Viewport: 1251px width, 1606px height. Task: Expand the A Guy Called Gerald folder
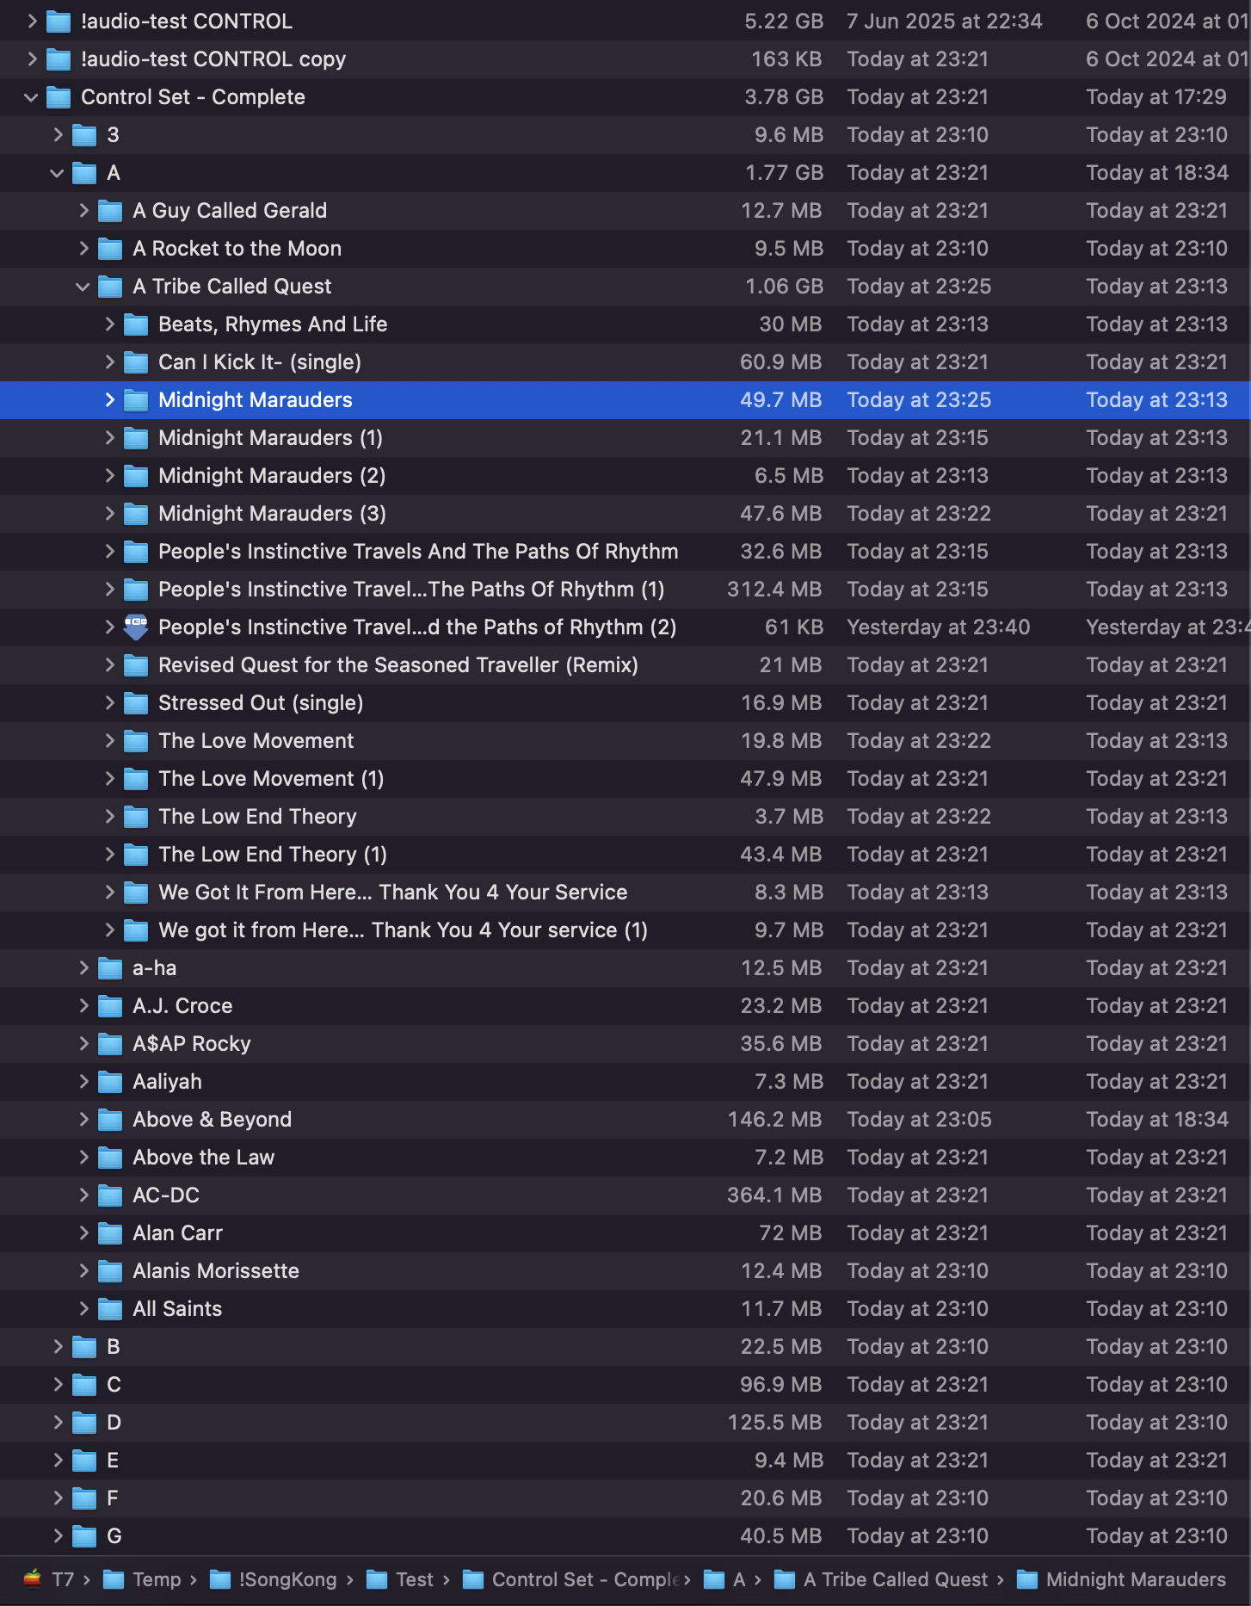83,211
